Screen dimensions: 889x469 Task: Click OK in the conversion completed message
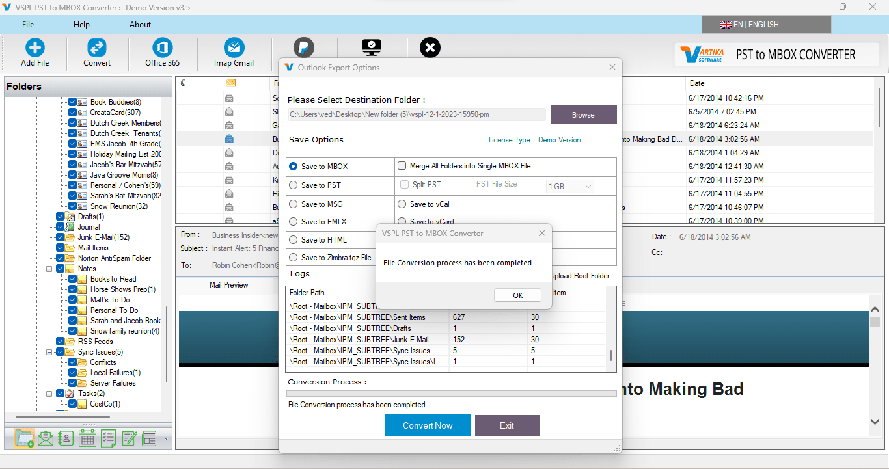pos(517,295)
